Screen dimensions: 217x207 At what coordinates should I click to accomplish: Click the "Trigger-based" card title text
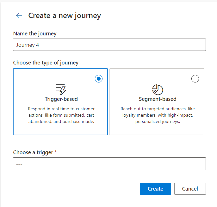coord(61,99)
